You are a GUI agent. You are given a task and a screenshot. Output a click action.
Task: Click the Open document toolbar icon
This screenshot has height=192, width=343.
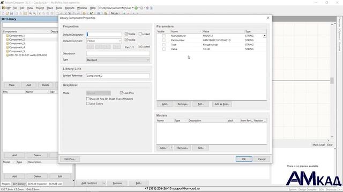point(7,13)
